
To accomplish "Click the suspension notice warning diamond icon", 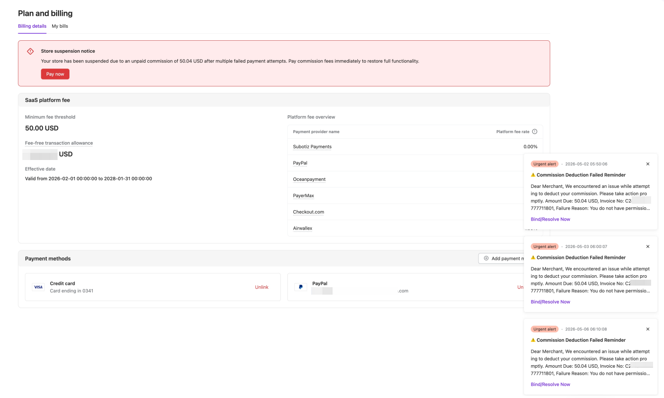I will point(30,51).
